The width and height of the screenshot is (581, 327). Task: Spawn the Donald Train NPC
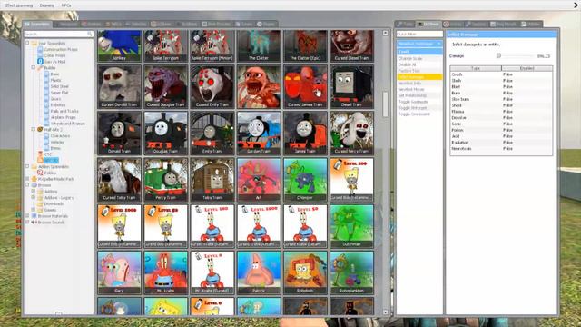119,134
